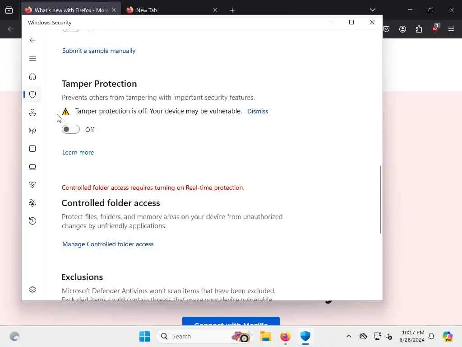
Task: Open the Windows Security navigation hamburger menu
Action: 32,58
